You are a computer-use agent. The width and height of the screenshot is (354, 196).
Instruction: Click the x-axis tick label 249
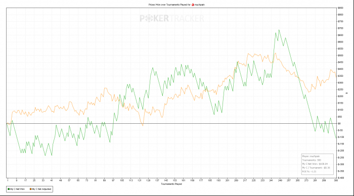280,180
